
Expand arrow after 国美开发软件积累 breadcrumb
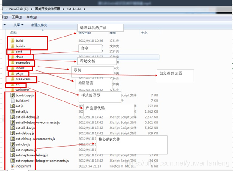tap(64, 9)
